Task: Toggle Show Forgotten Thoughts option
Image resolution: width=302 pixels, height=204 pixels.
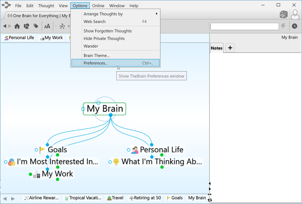Action: (108, 31)
